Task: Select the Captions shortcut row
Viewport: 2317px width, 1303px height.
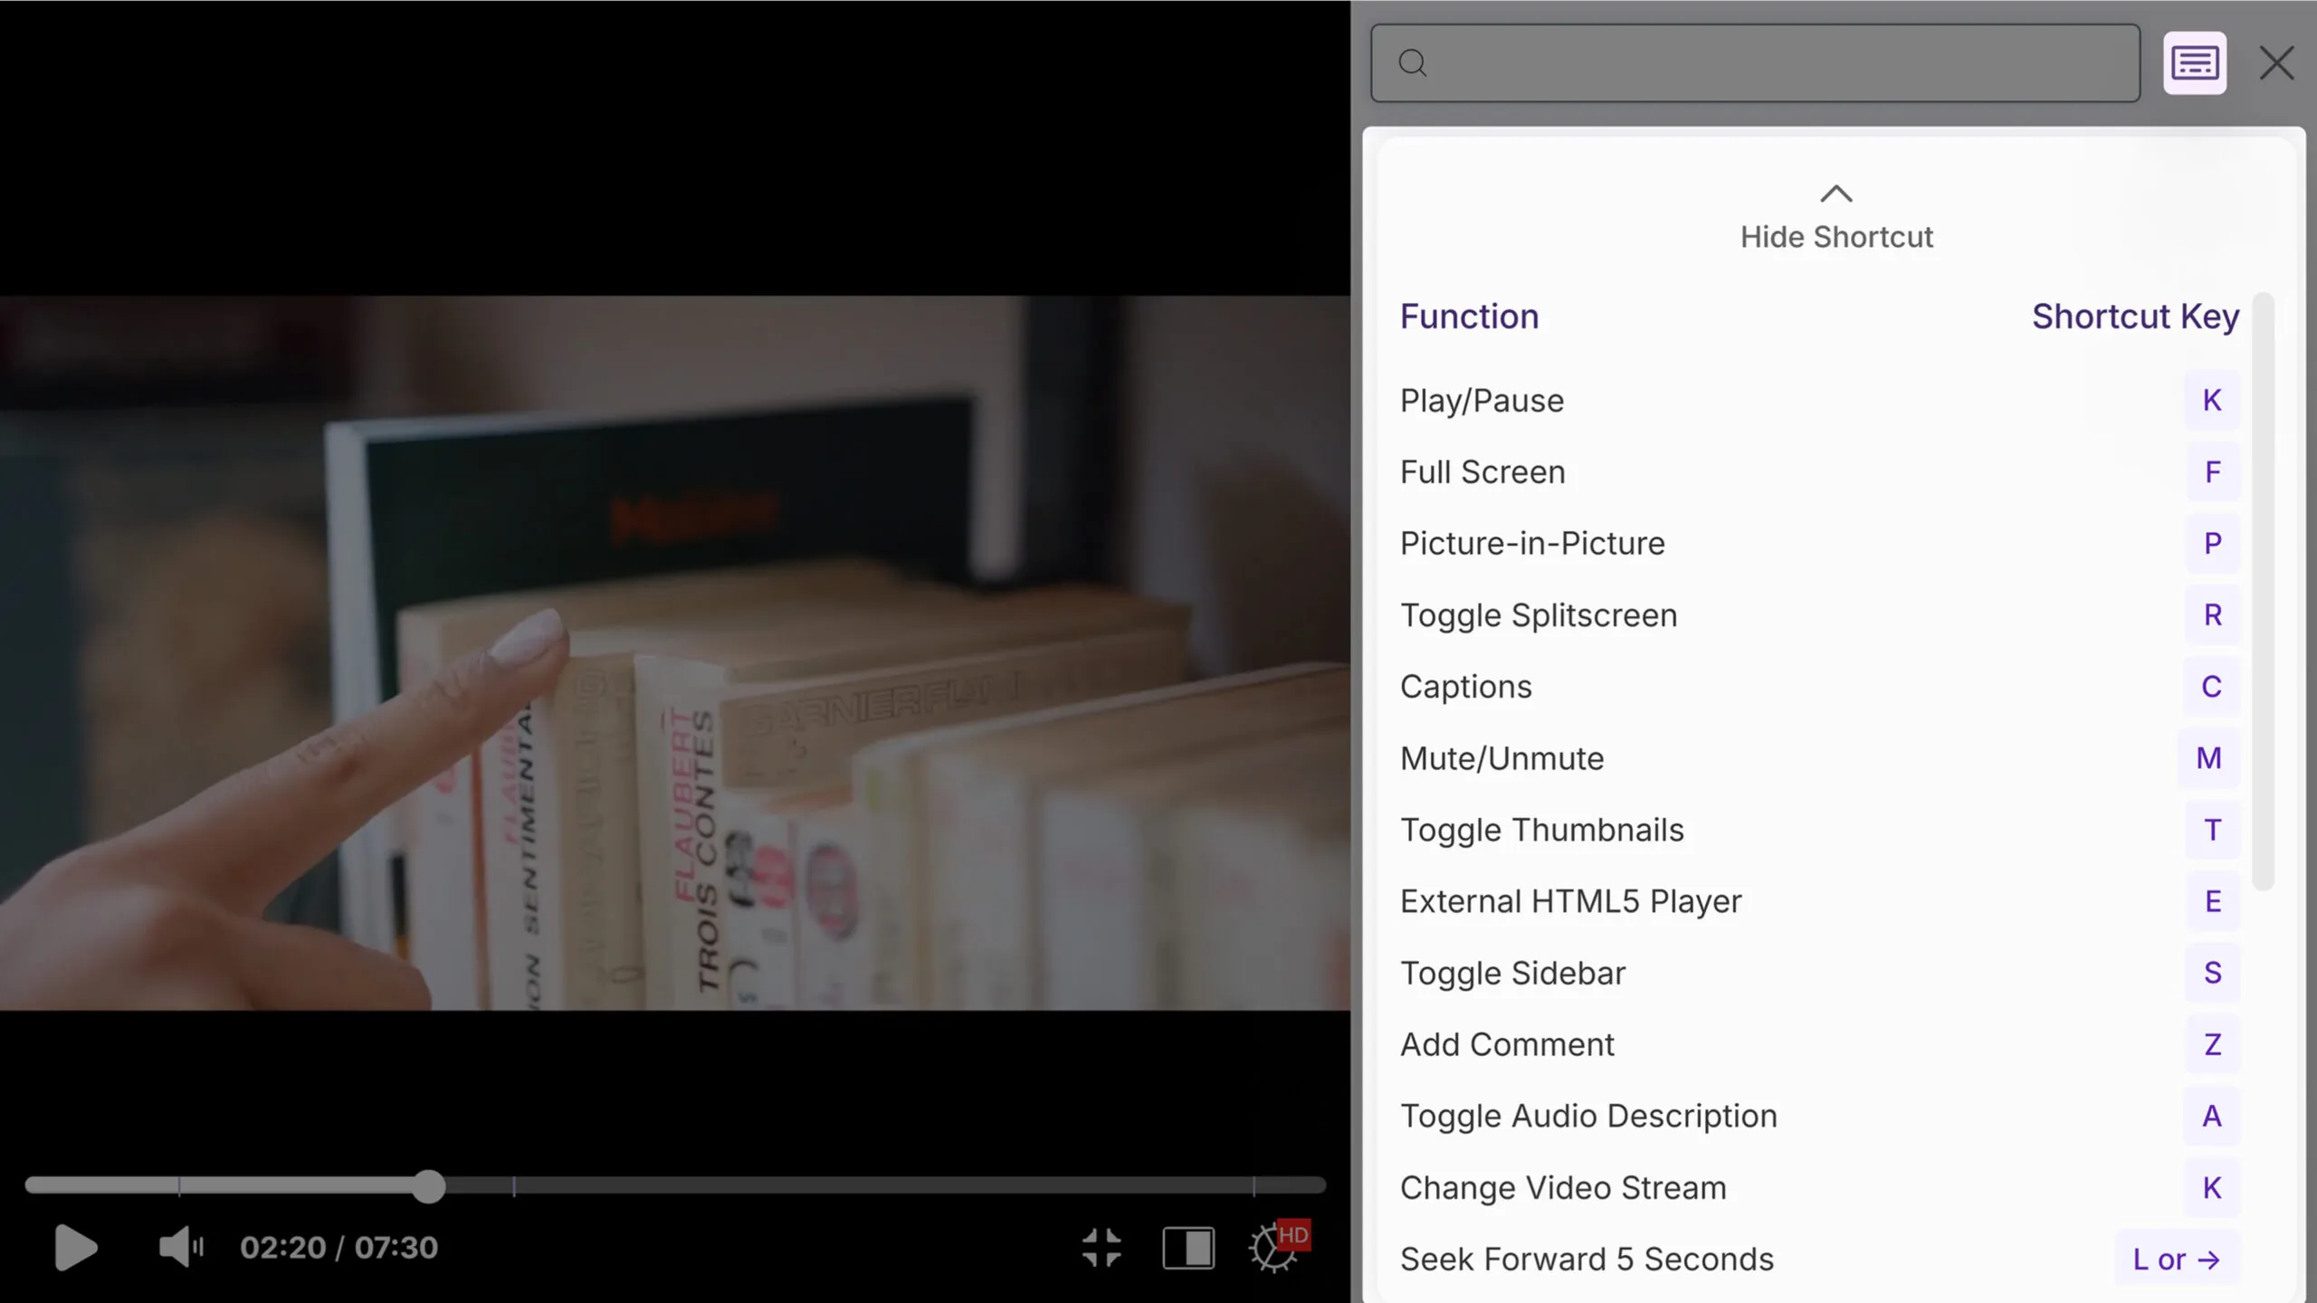Action: [1466, 687]
